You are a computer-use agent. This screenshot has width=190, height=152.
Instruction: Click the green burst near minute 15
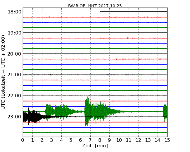[165, 112]
